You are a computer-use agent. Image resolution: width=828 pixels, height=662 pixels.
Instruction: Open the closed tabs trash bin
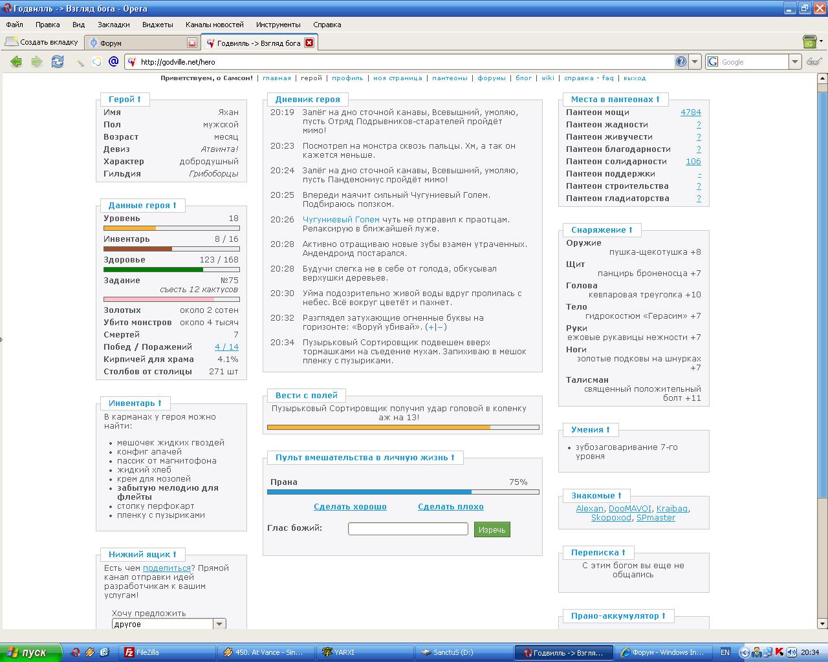[x=809, y=42]
